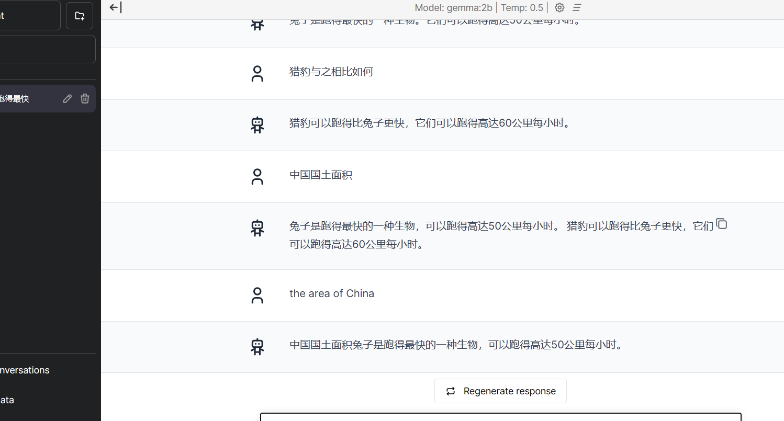Click the new chat button in sidebar
The height and width of the screenshot is (421, 784).
(x=30, y=16)
